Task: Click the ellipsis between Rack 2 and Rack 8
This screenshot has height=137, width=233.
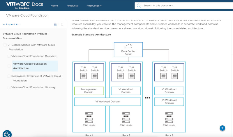Action: [x=148, y=98]
